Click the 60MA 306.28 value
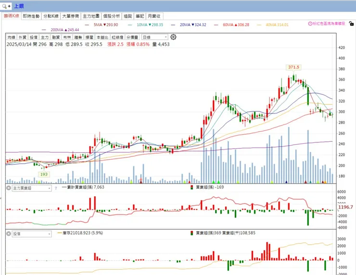356x275 pixels. 243,25
